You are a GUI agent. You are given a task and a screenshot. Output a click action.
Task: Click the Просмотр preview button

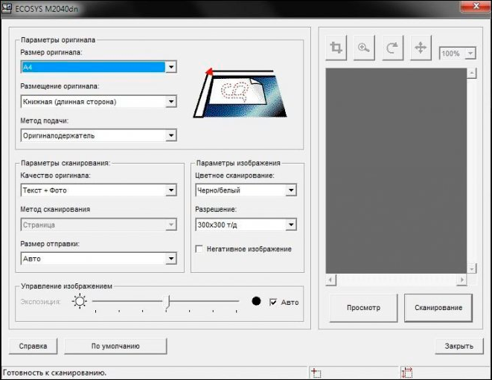363,307
